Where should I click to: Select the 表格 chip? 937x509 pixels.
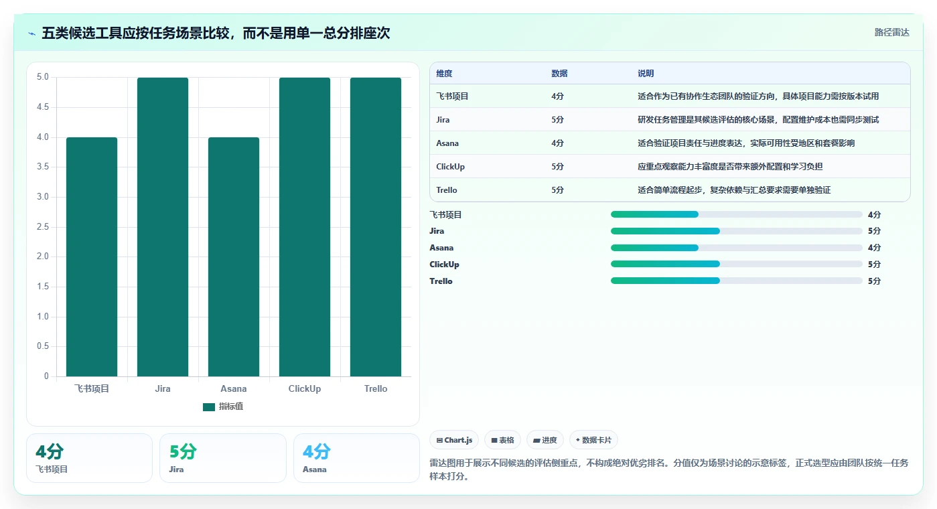(502, 440)
